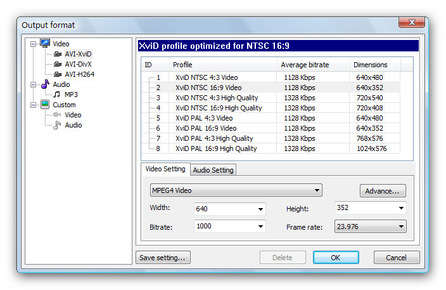Select profile XviD NTSC 16:9 Video
Screen dimensions: 446x290
[x=208, y=88]
